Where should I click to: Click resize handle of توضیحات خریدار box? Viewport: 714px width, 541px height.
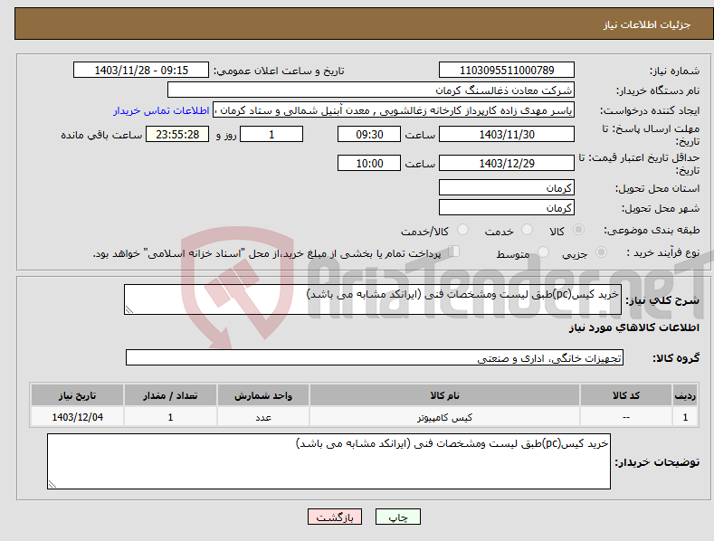tap(52, 485)
